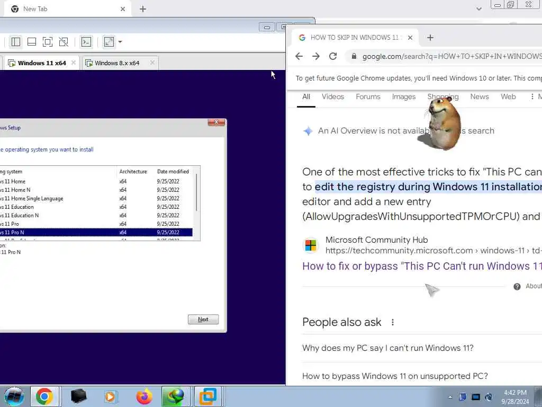542x407 pixels.
Task: Toggle VMware thumbnail bar view icon
Action: pyautogui.click(x=32, y=42)
